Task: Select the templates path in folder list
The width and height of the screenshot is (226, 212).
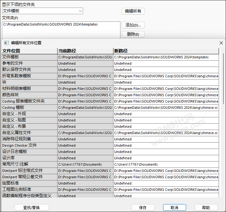Action: [51, 25]
